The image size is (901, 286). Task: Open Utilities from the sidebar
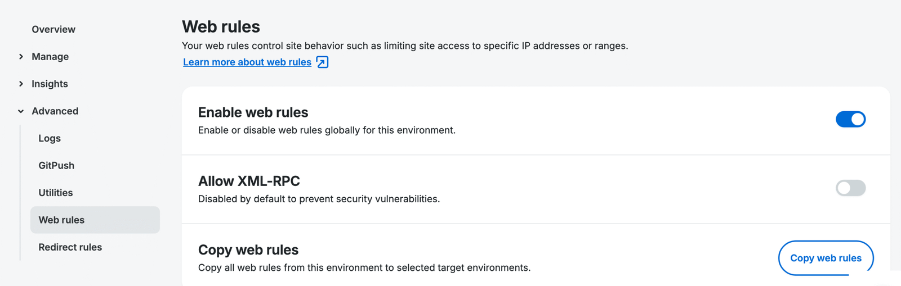[x=56, y=193]
